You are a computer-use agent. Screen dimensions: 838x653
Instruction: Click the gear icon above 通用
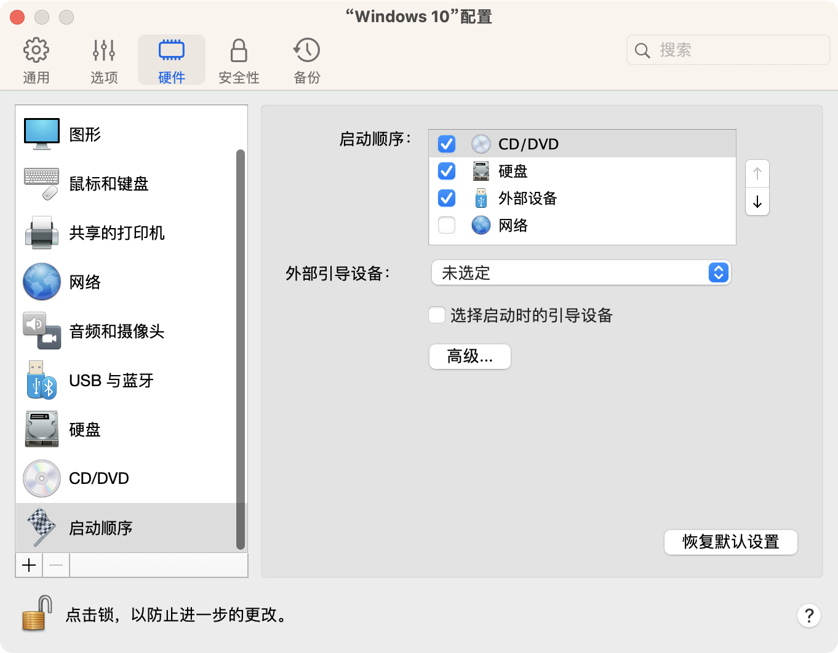point(36,50)
